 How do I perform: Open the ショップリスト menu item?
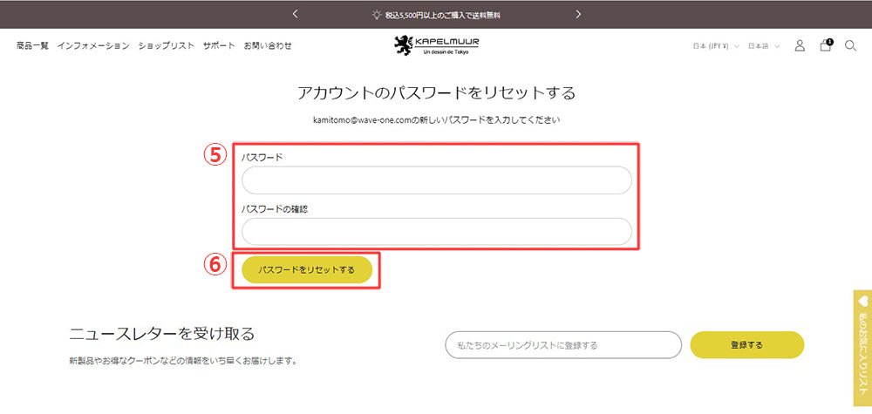pos(166,45)
